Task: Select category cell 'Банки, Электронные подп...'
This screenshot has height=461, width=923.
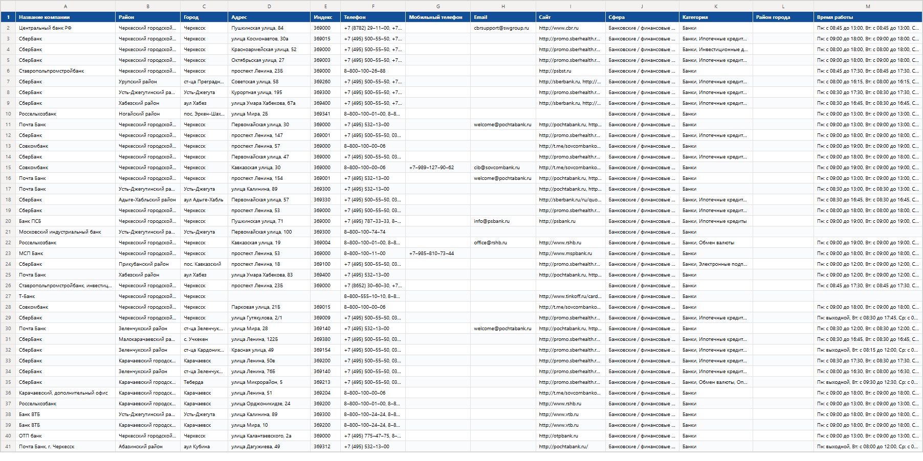Action: [x=716, y=264]
